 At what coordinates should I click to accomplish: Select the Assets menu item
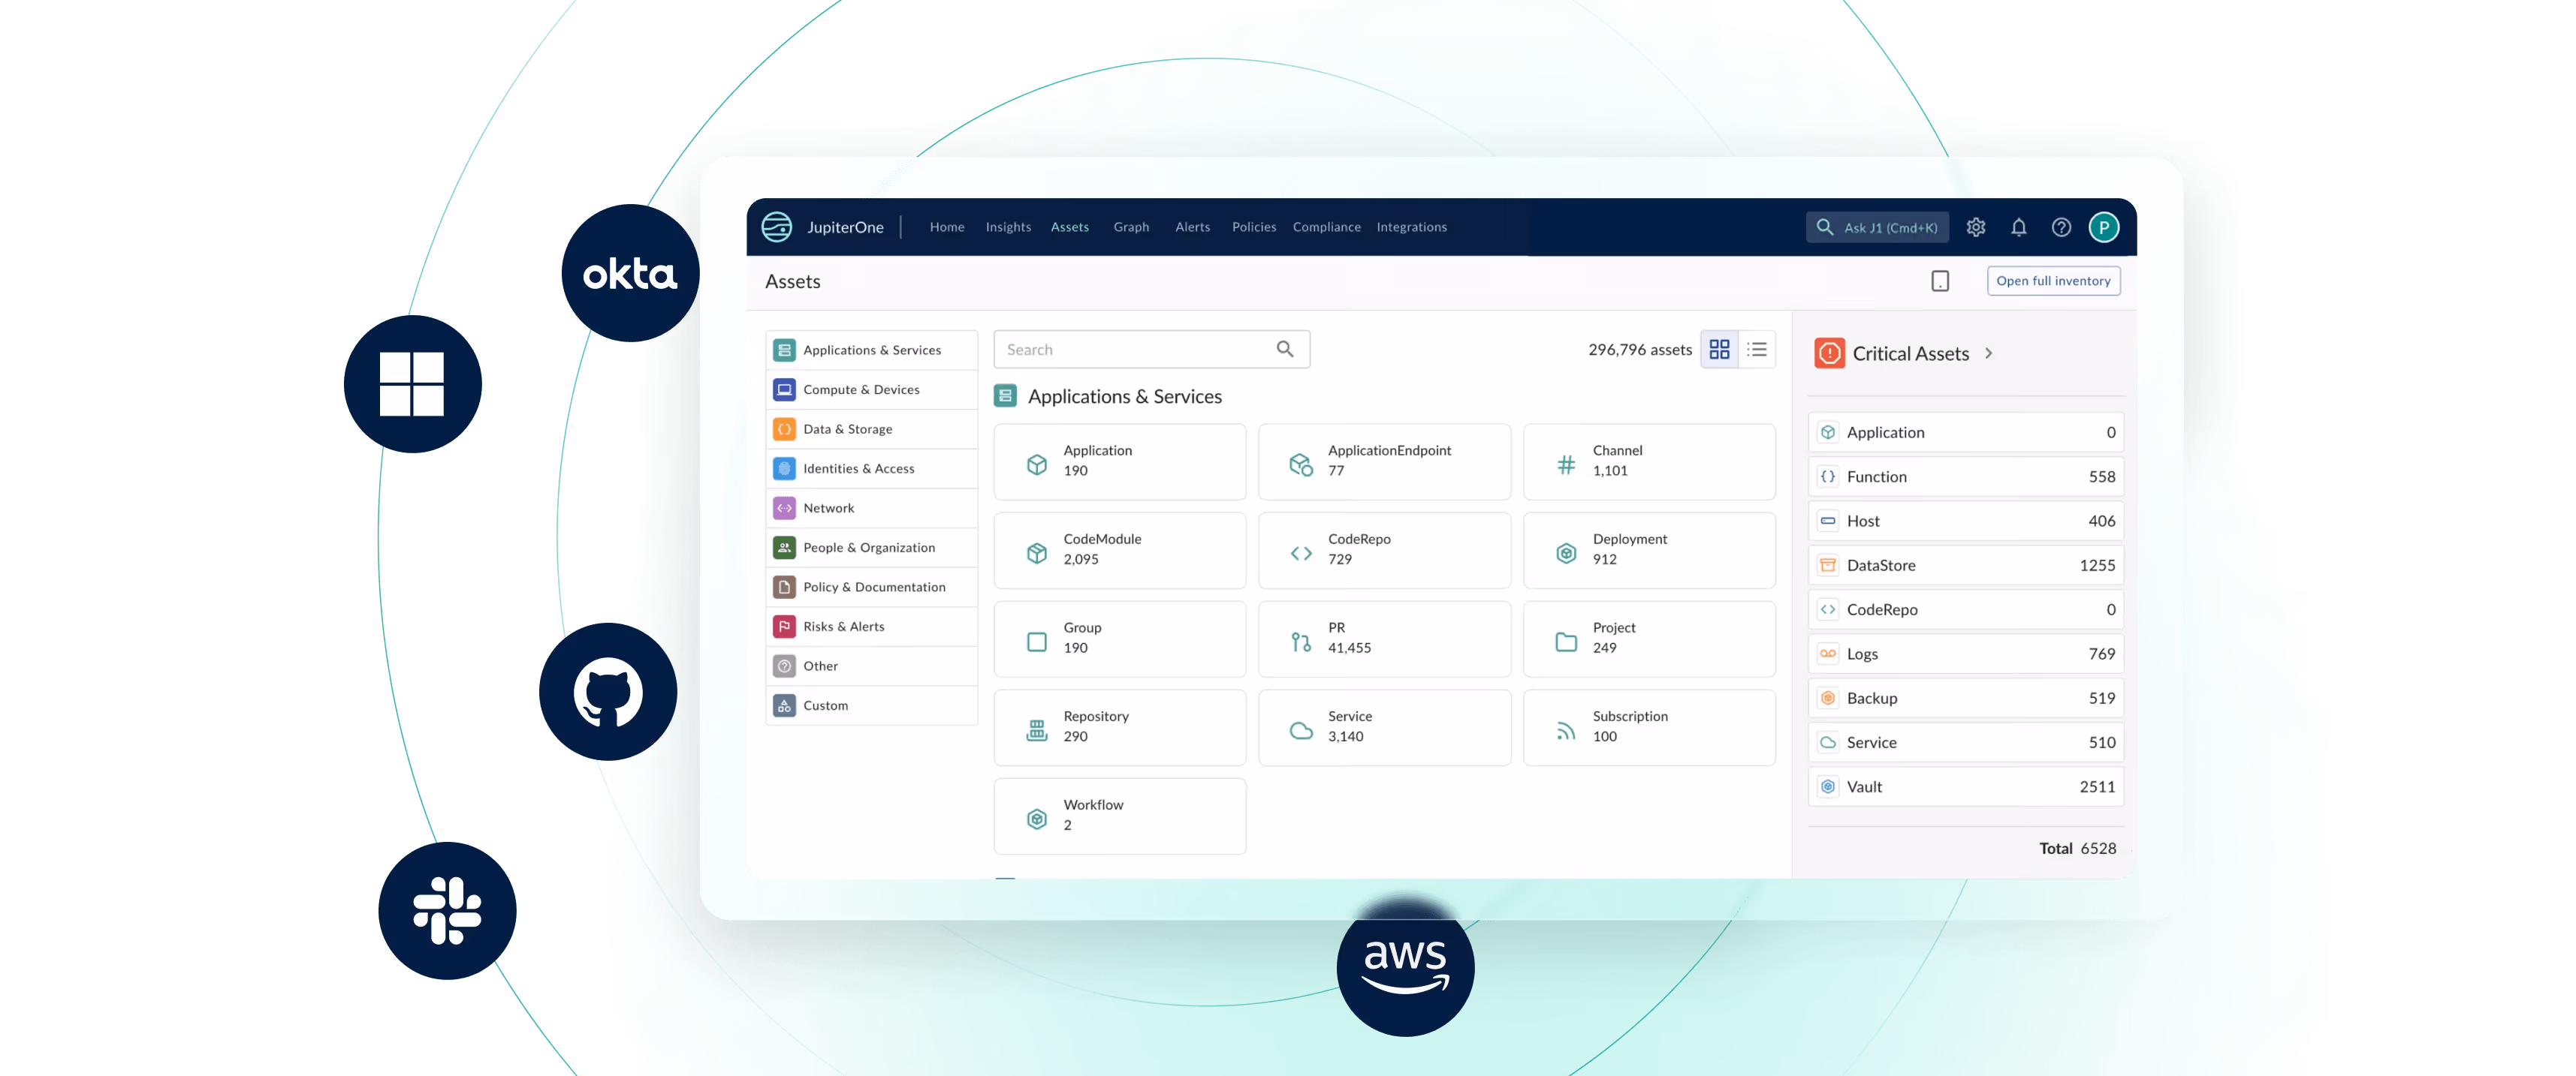[x=1069, y=227]
